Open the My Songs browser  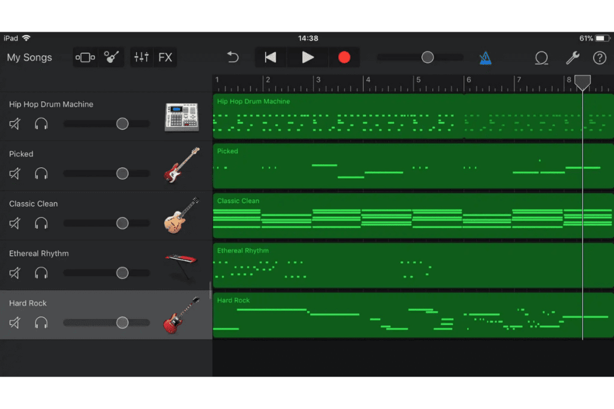point(29,57)
